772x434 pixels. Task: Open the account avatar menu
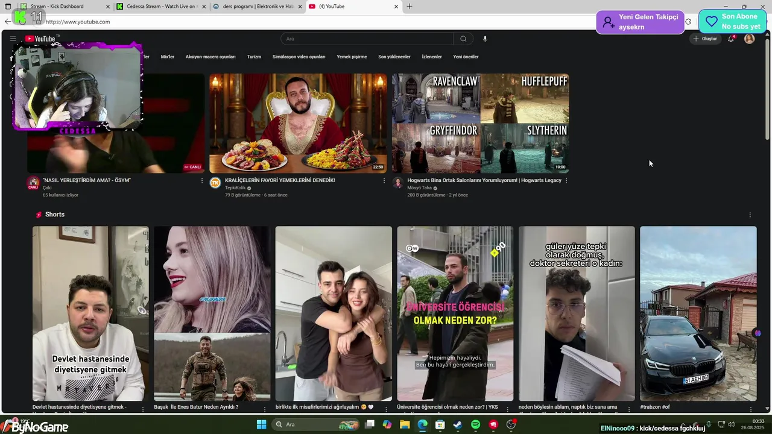pos(749,39)
